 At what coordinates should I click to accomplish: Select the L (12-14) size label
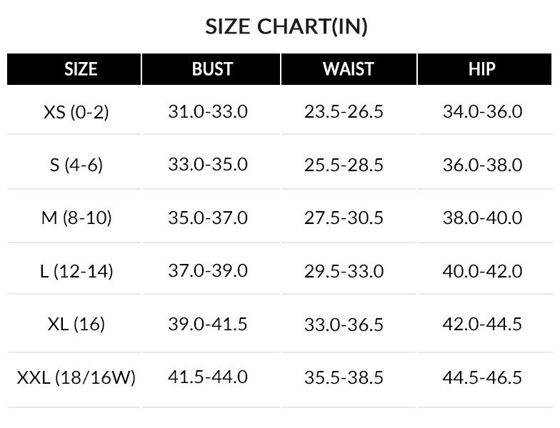76,271
